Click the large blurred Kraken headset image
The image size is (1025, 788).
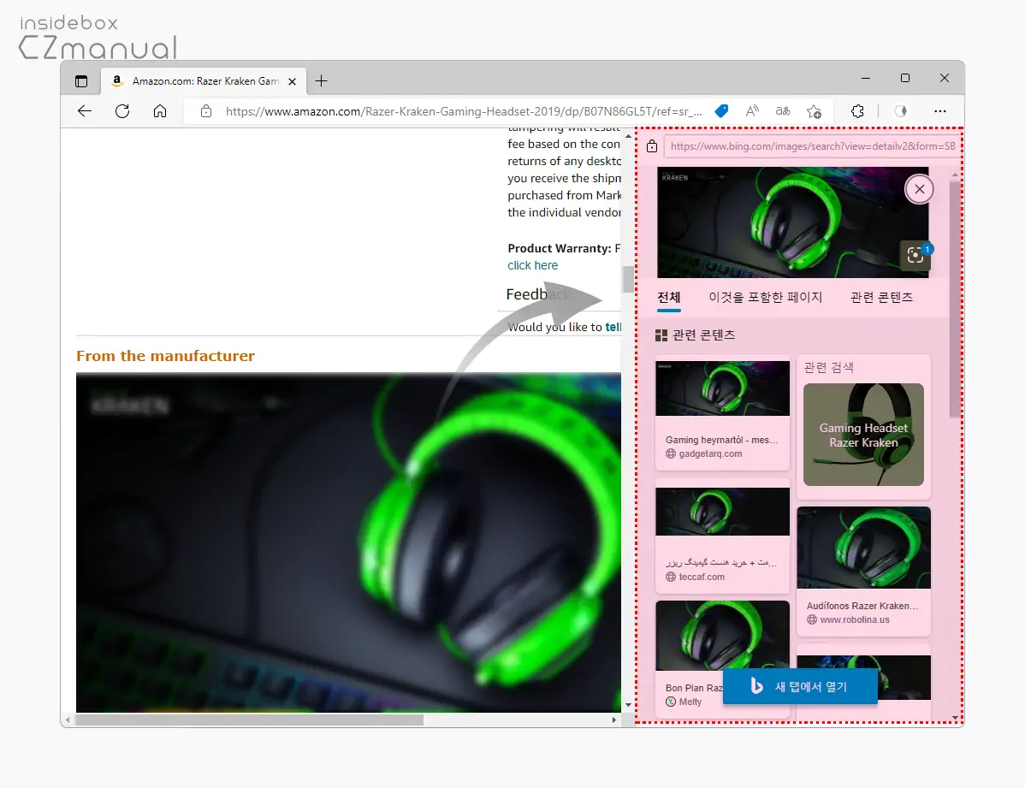tap(348, 542)
